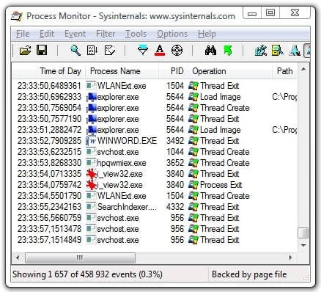This screenshot has height=292, width=321.
Task: Click the horizontal scrollbar thumb
Action: click(80, 258)
